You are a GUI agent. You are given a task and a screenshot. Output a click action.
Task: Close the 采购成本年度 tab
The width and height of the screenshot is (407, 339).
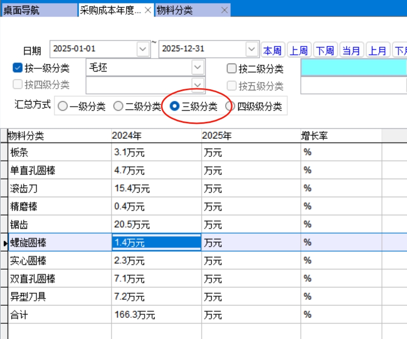148,11
